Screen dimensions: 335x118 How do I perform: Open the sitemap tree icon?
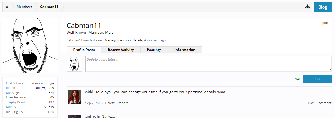[x=307, y=7]
